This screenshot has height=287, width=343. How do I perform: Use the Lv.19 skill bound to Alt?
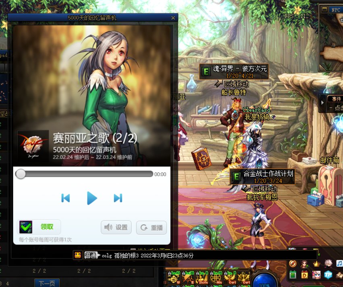[216, 278]
